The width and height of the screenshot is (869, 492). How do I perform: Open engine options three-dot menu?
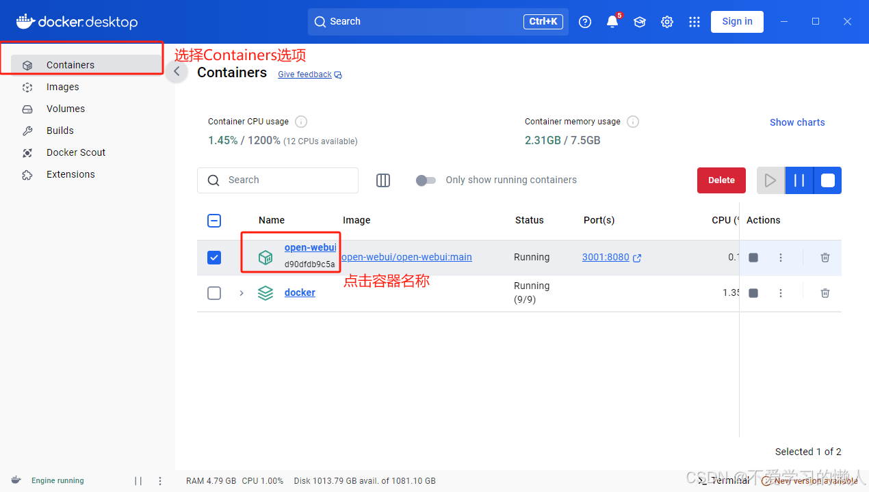(x=160, y=481)
